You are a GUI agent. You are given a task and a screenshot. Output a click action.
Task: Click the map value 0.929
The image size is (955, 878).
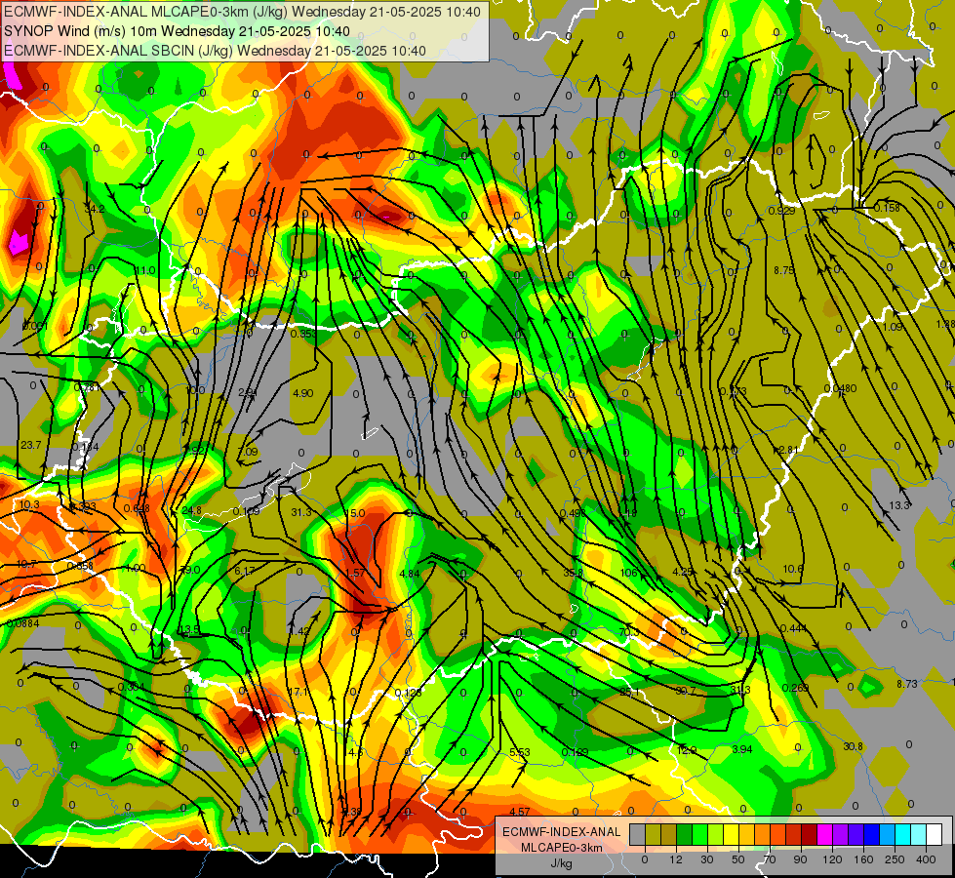(x=781, y=211)
